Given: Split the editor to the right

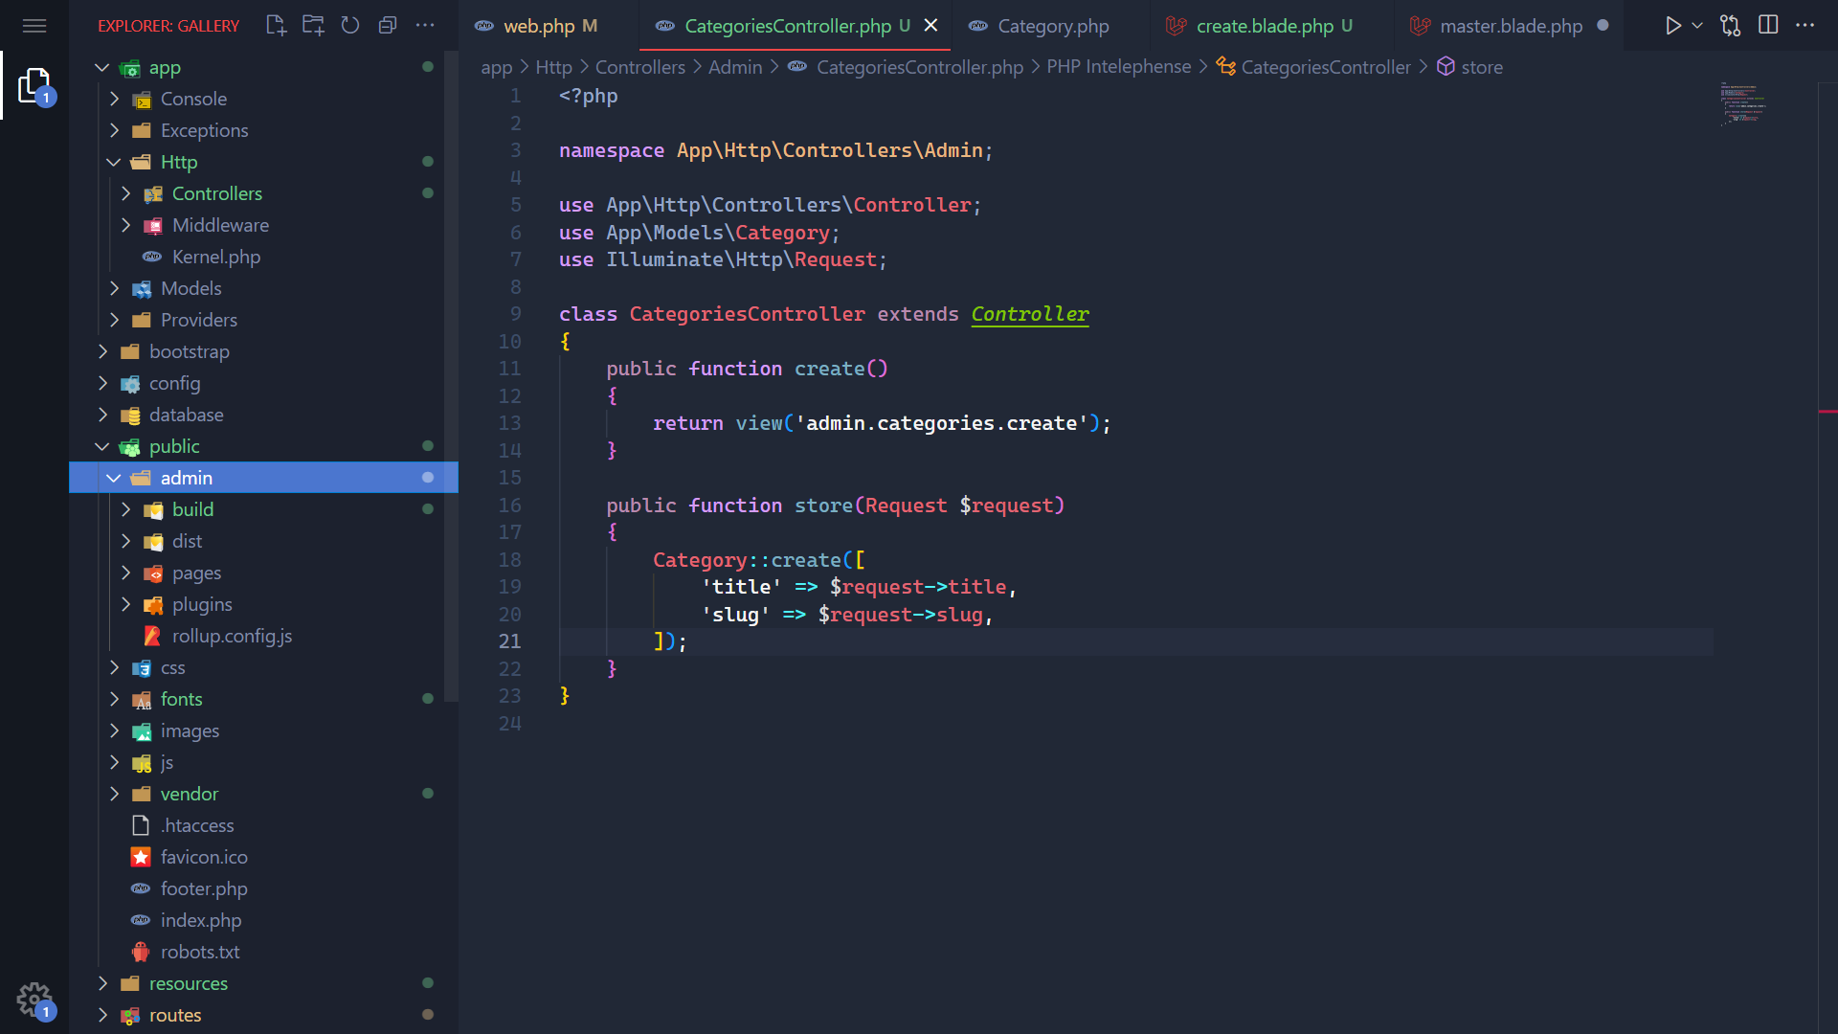Looking at the screenshot, I should click(1768, 26).
